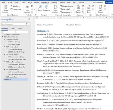Click the Insert Index icon
113x110 pixels.
(x=93, y=6)
